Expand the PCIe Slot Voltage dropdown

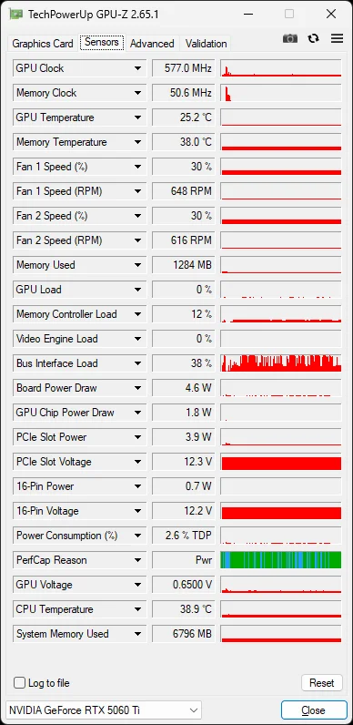pos(137,462)
